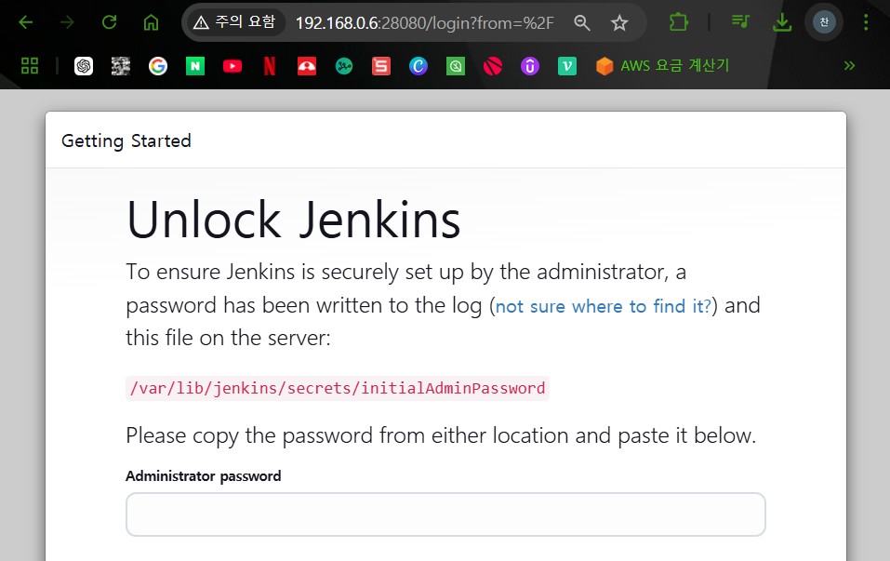Open the ChatGPT bookmark
The image size is (890, 561).
tap(84, 66)
